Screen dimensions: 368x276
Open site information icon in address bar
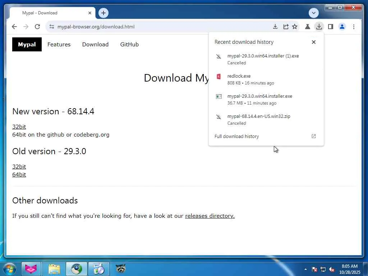tap(52, 27)
